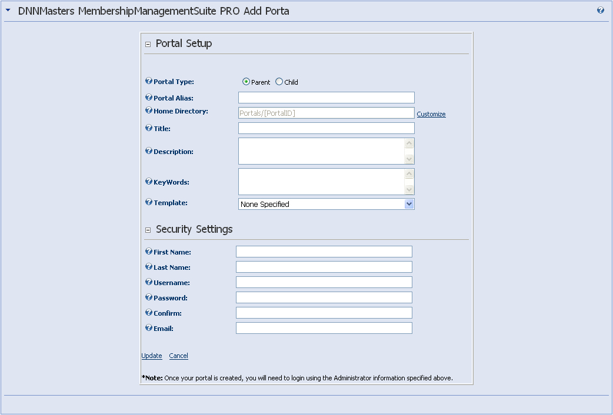
Task: Focus the Username input field
Action: tap(324, 282)
